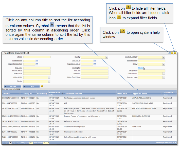Open the Notary dropdown
The image size is (180, 148).
click(164, 64)
